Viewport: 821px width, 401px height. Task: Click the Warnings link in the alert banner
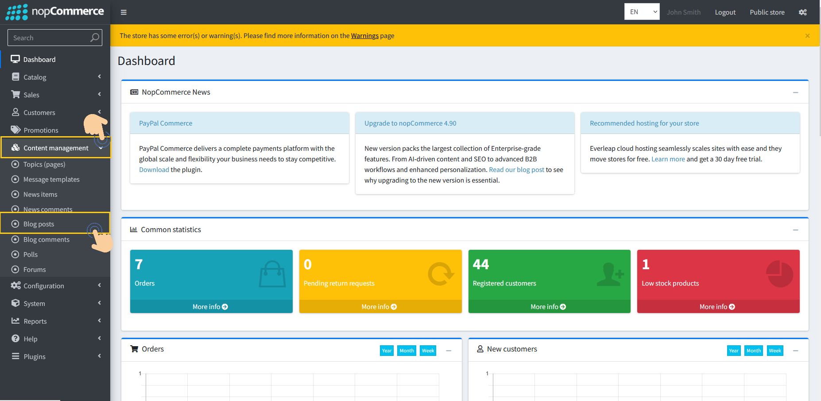tap(364, 35)
